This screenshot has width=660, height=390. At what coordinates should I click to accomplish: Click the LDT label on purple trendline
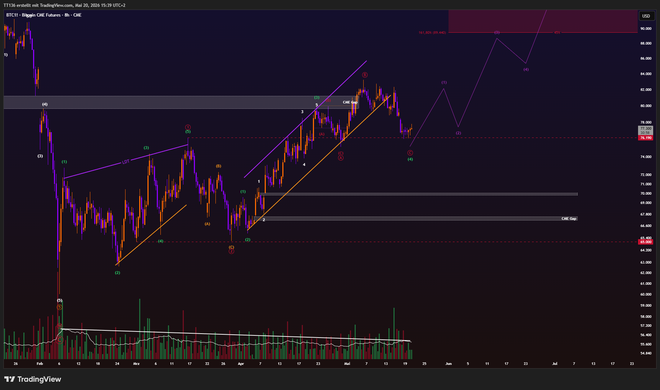coord(126,162)
